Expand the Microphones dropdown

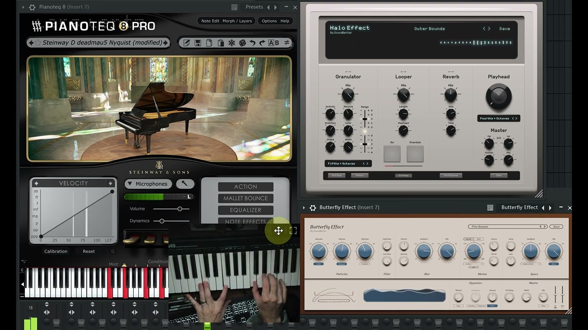coord(148,184)
